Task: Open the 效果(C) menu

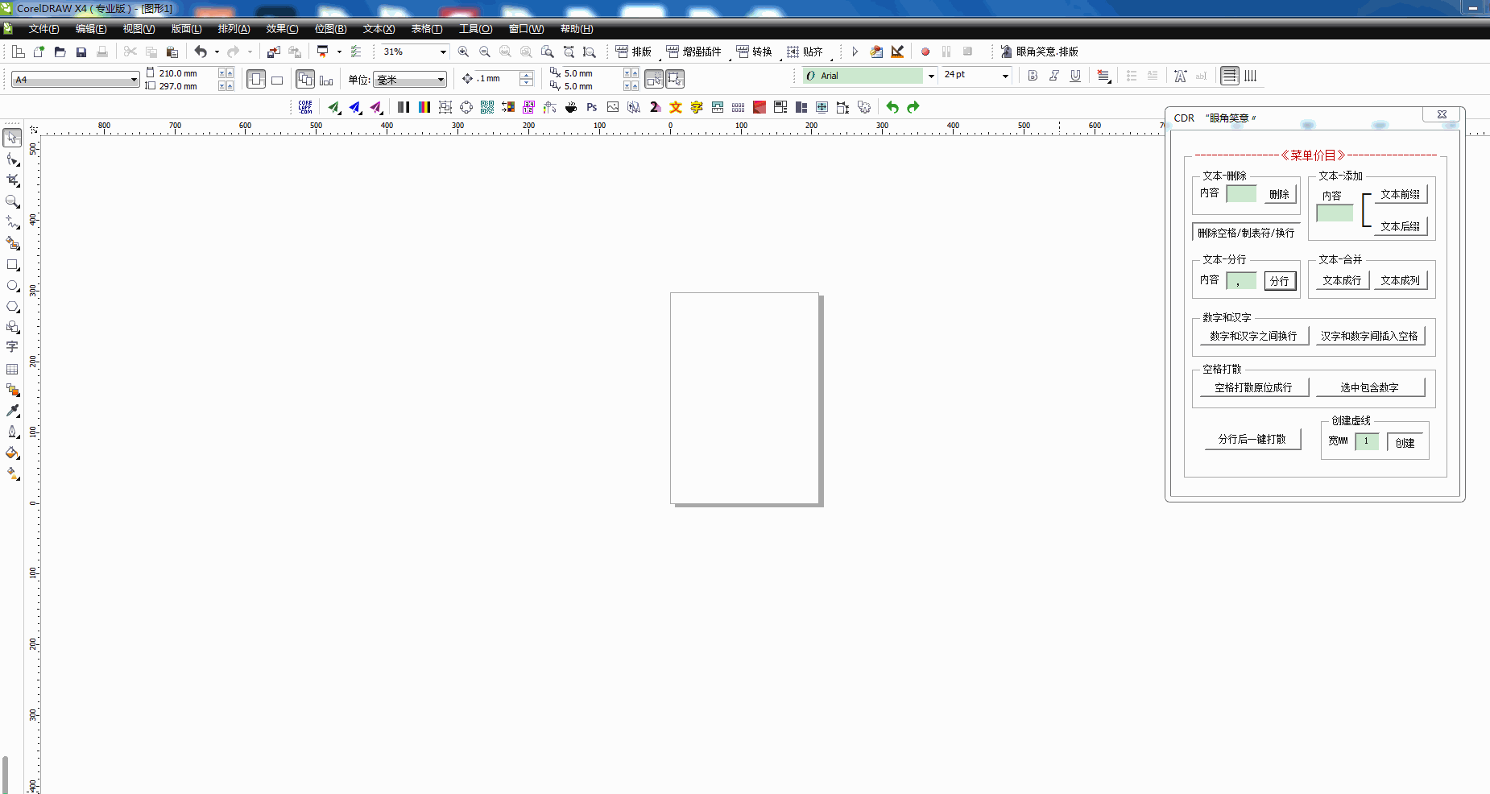Action: click(x=282, y=29)
